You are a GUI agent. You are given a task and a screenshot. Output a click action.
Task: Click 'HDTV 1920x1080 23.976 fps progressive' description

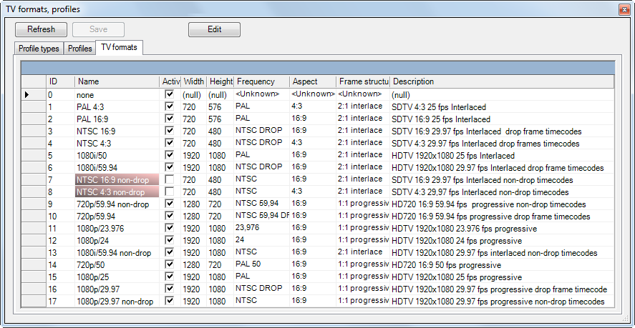coord(502,229)
